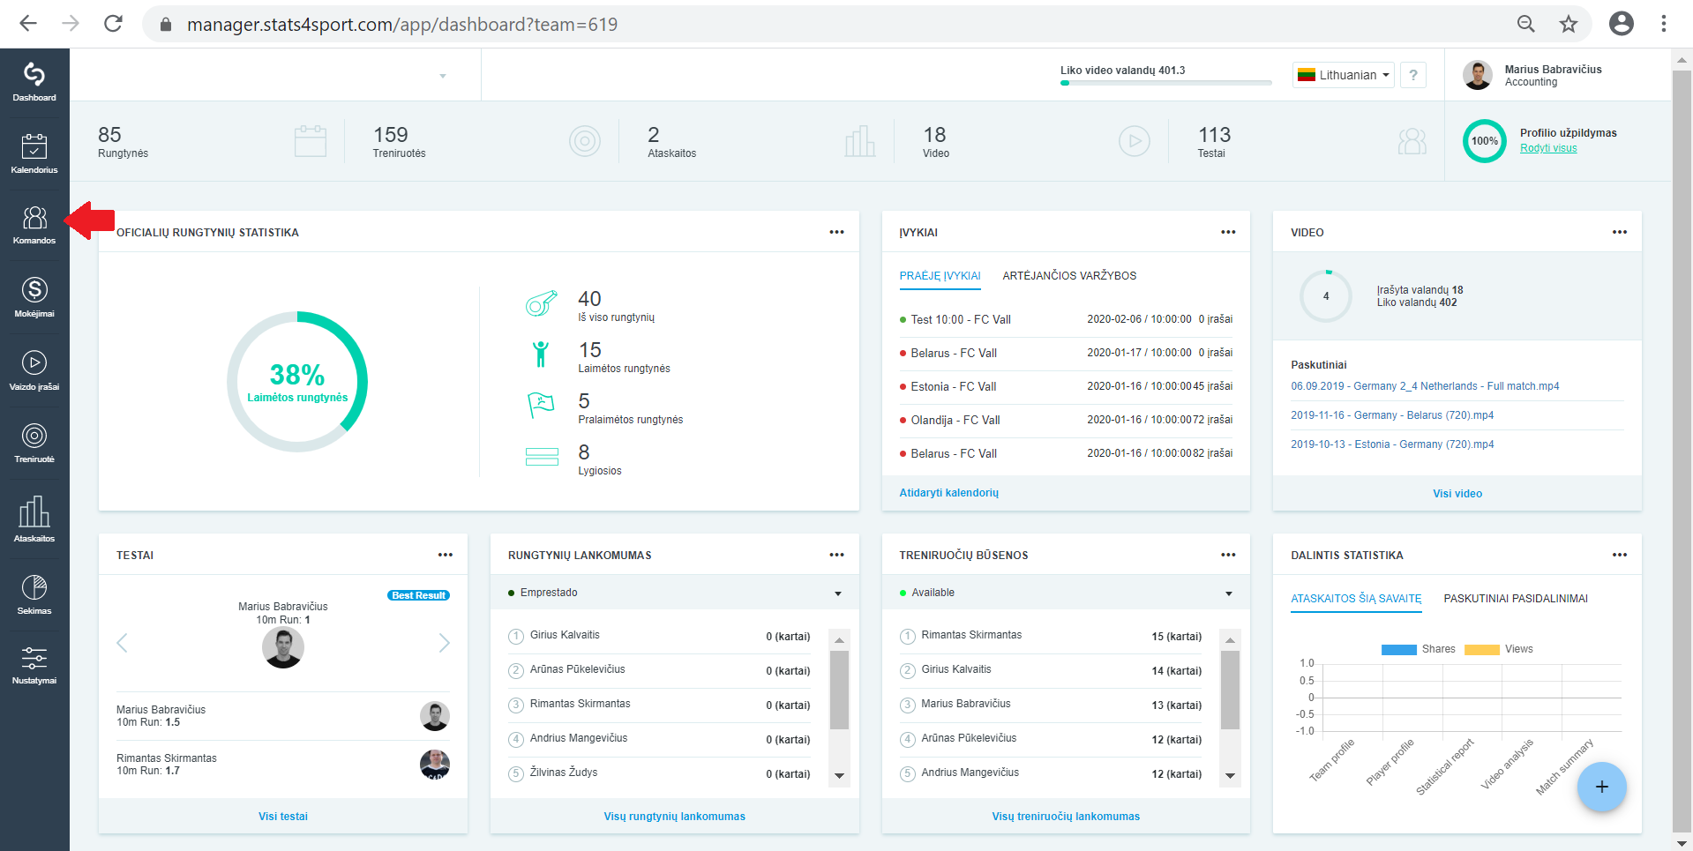
Task: Open the Komandos teams section
Action: (x=34, y=225)
